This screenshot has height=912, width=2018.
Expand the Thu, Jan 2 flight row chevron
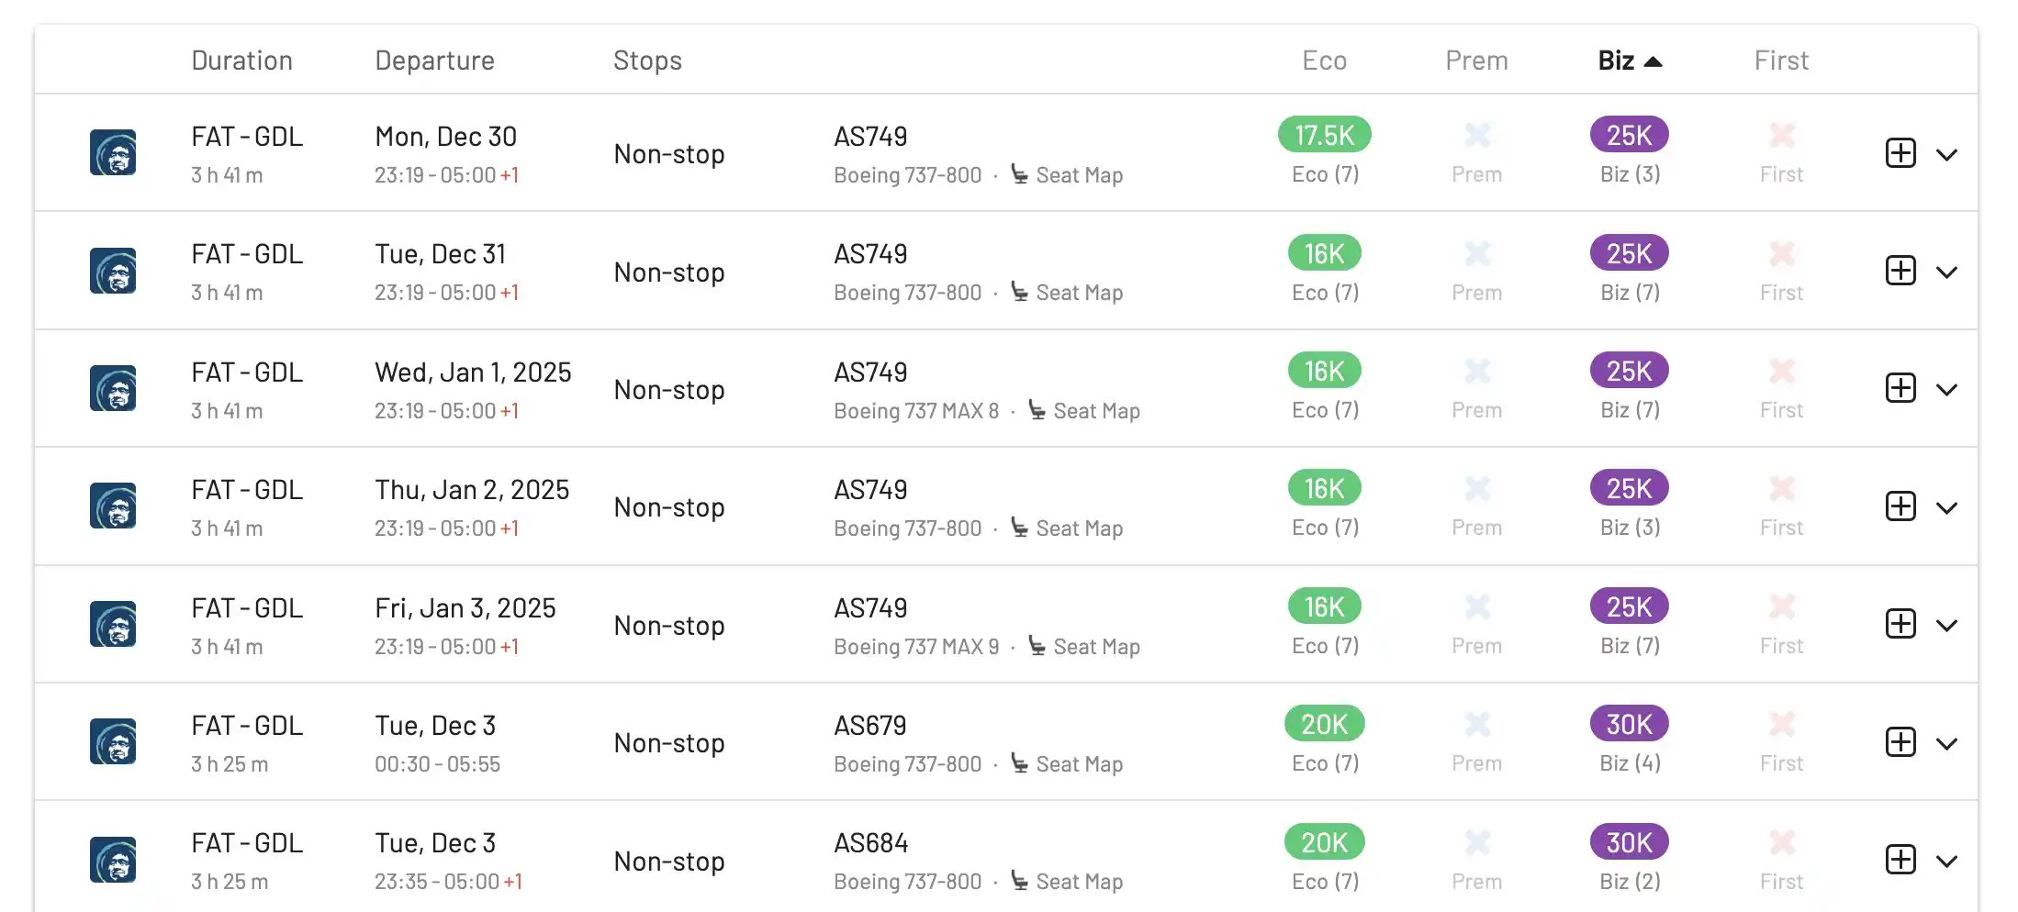click(x=1946, y=507)
